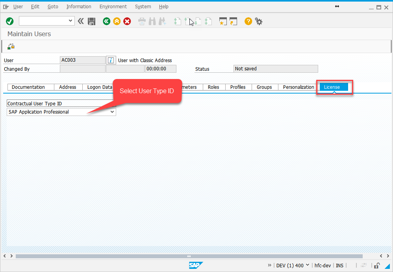
Task: Click the Find Next binoculars-plus icon
Action: click(x=162, y=21)
